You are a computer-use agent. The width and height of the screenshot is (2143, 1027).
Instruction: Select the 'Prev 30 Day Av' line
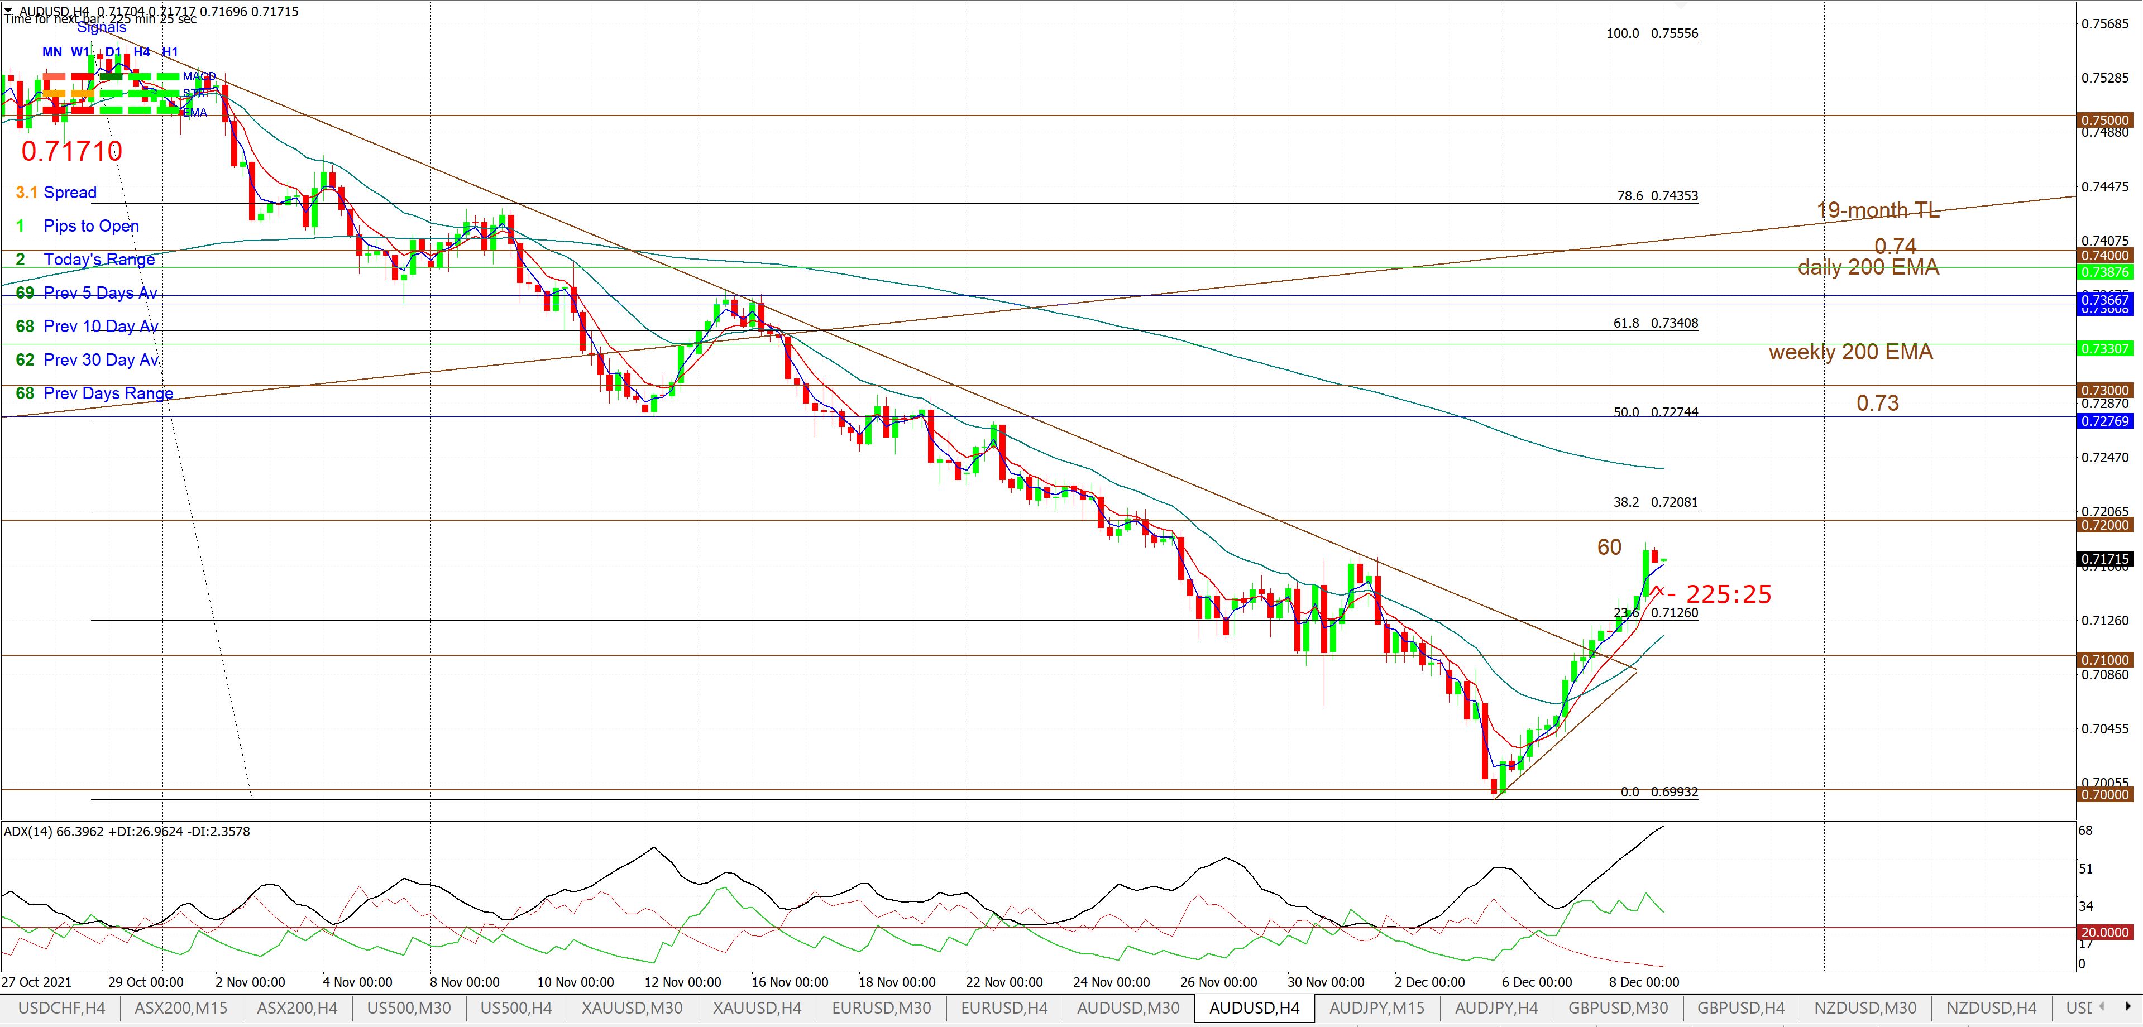click(87, 359)
